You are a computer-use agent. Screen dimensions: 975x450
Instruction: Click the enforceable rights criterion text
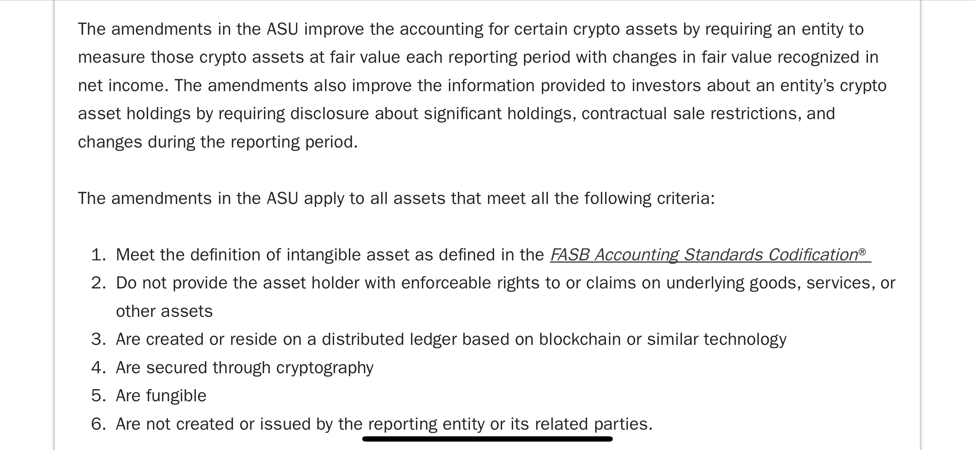(505, 283)
